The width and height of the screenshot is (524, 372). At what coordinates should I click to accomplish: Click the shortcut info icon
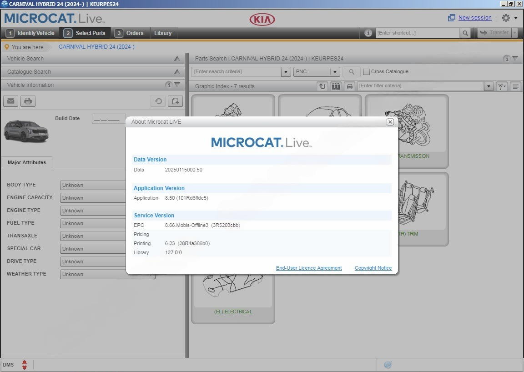point(368,33)
